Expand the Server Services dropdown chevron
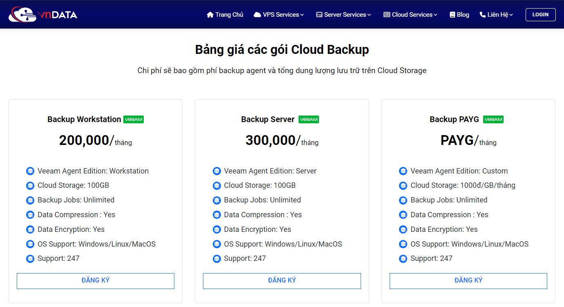 coord(369,15)
